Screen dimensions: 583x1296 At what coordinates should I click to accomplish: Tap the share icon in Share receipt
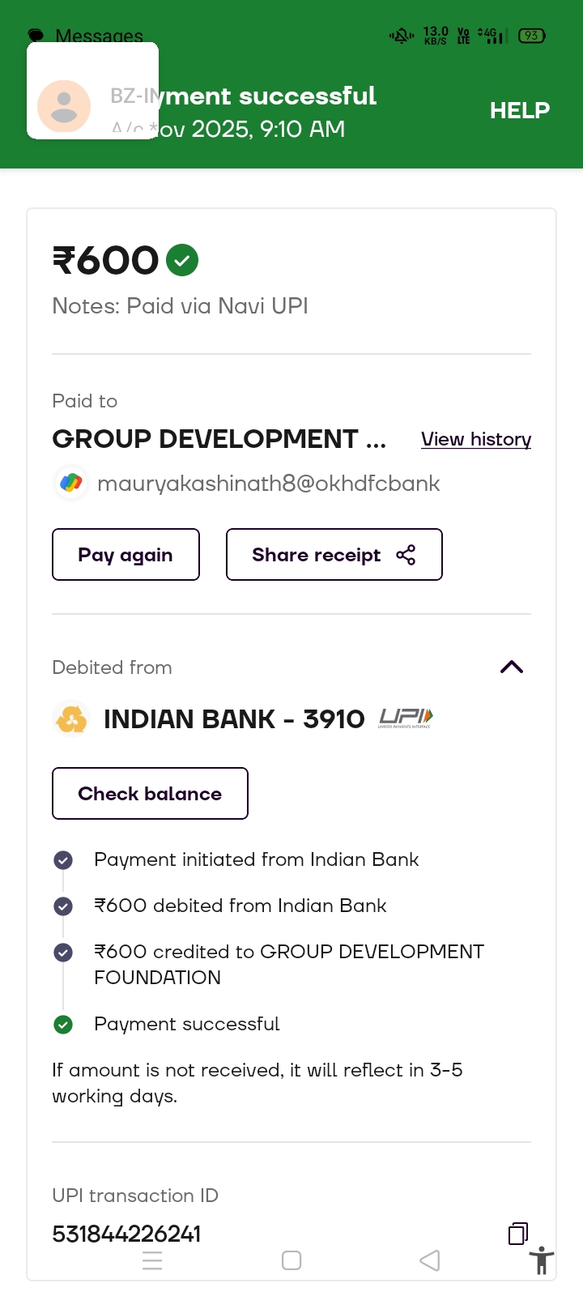[406, 555]
